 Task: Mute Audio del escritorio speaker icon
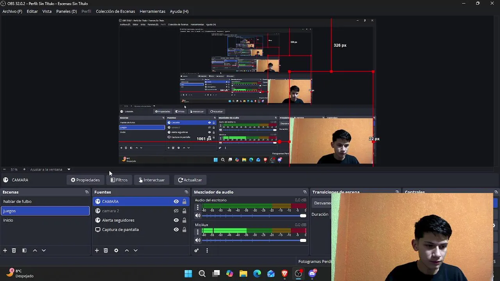tap(198, 215)
